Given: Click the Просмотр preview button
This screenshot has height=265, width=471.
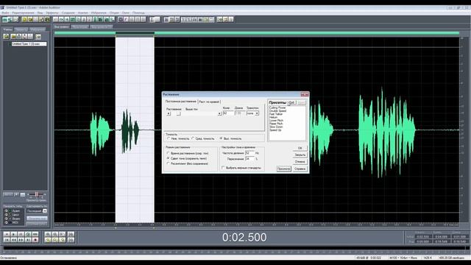Looking at the screenshot, I should tap(283, 169).
